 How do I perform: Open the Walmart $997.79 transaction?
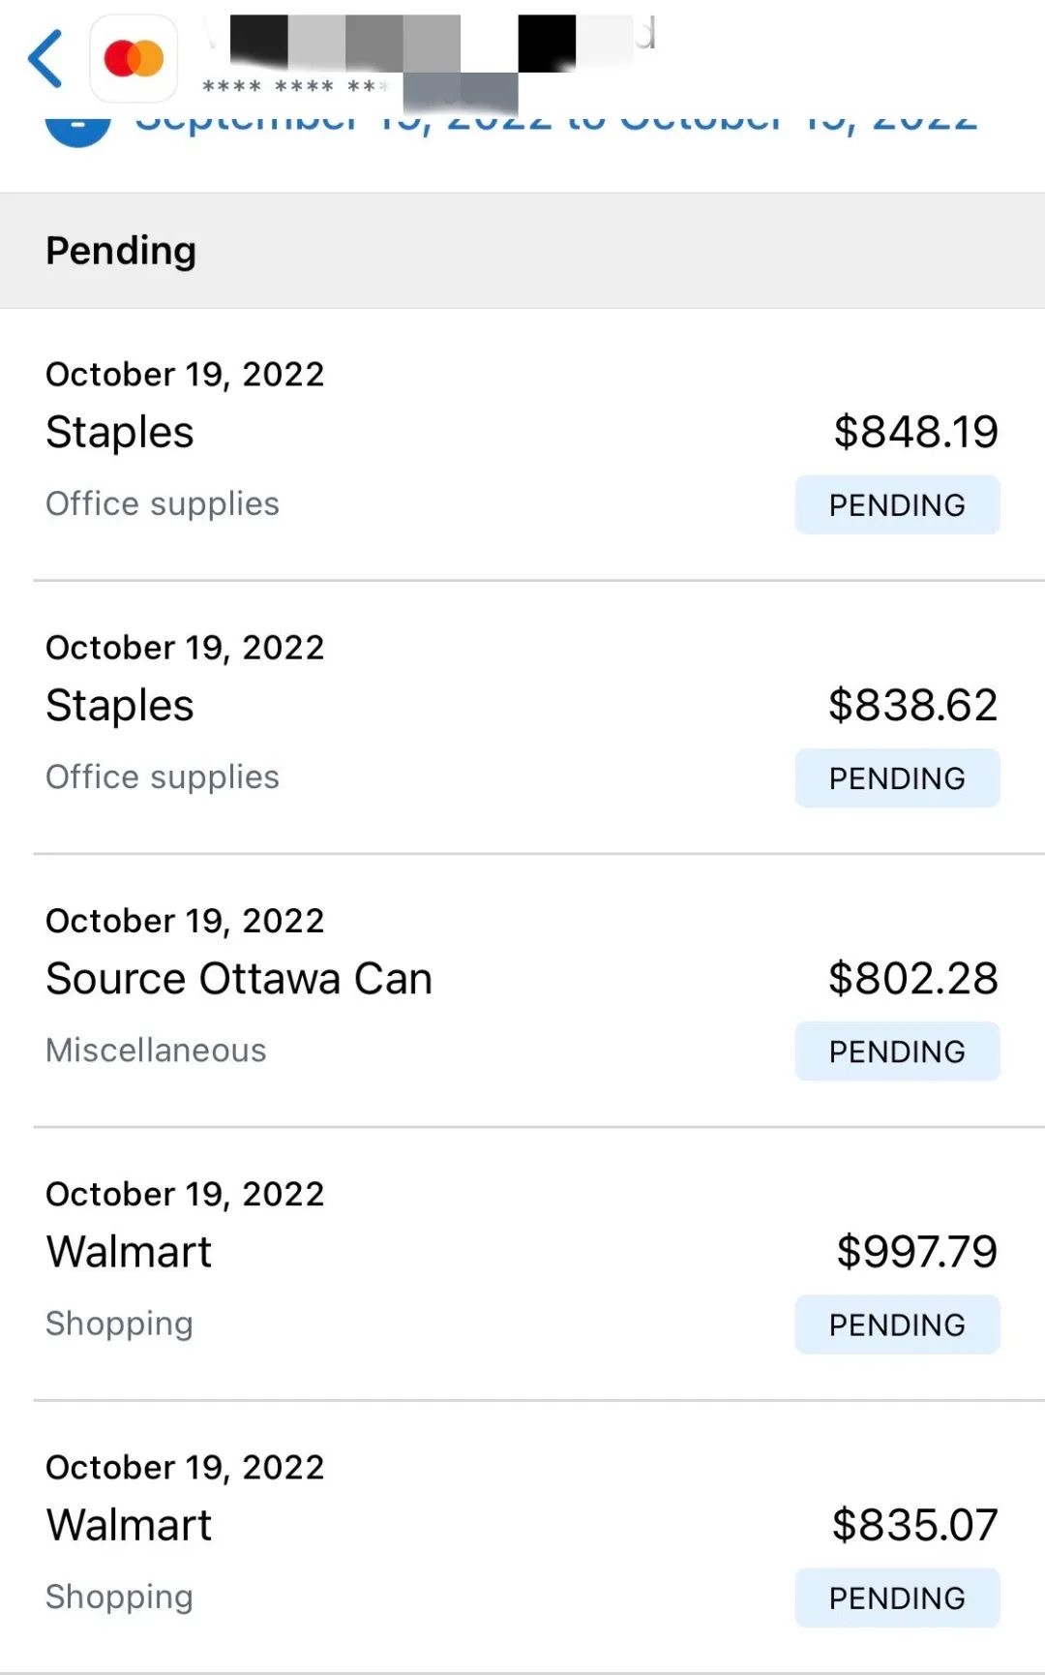[x=522, y=1264]
